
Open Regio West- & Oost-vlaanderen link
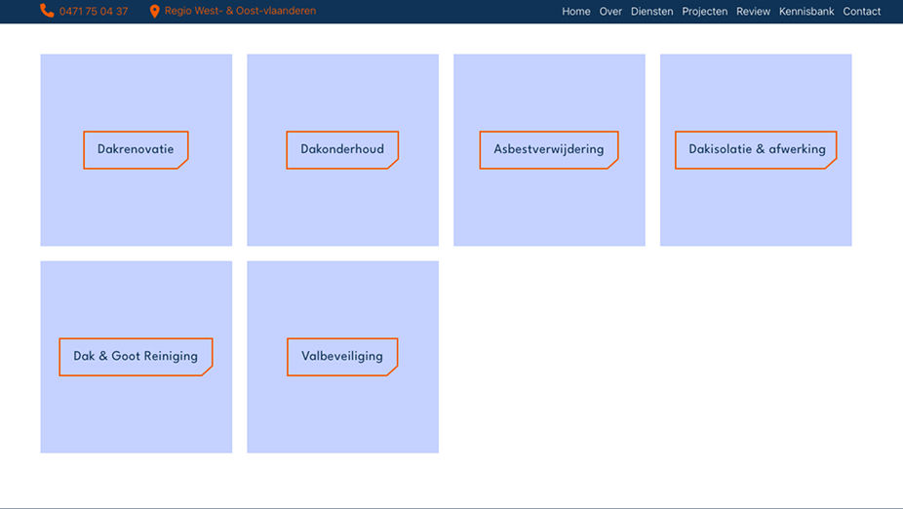pyautogui.click(x=240, y=11)
